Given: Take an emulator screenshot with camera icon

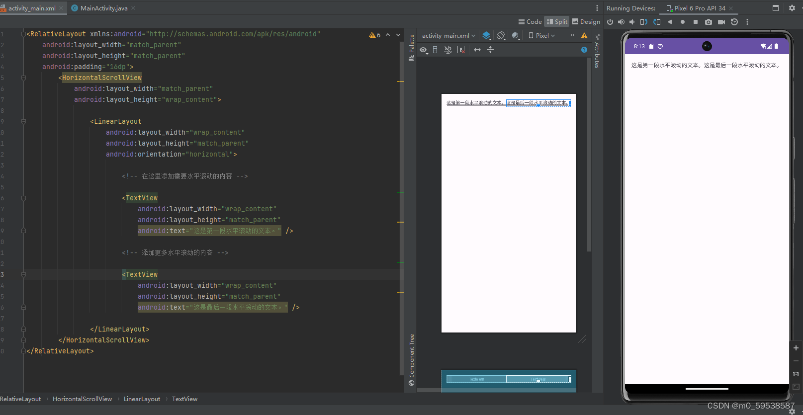Looking at the screenshot, I should (709, 22).
